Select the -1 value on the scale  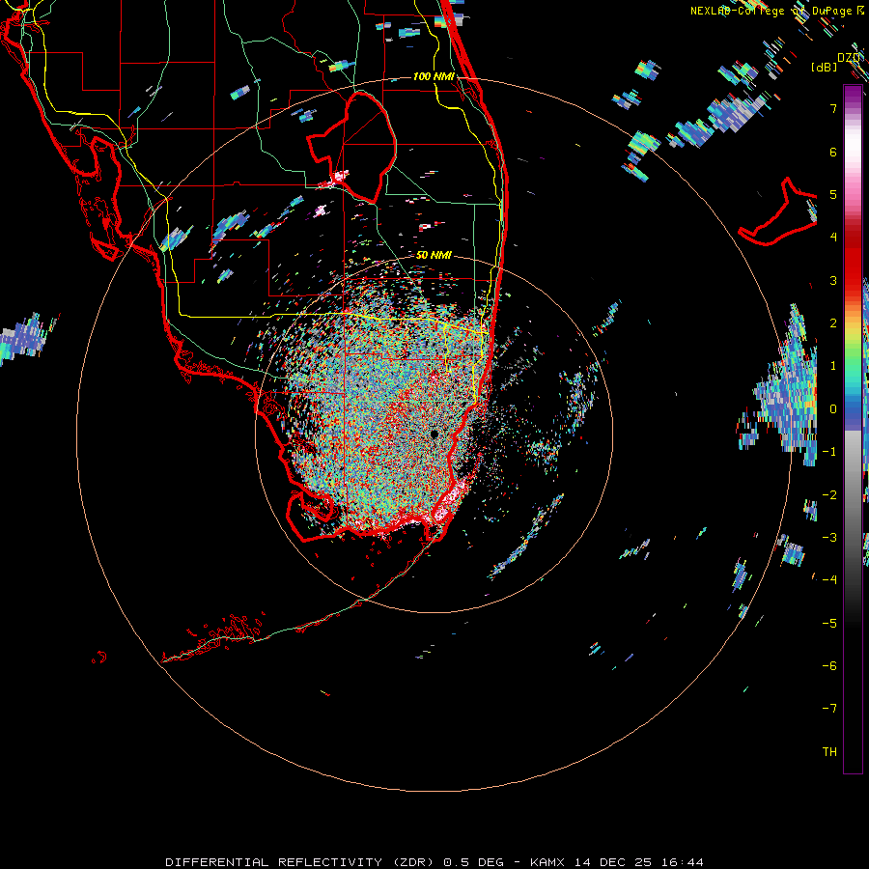click(829, 452)
